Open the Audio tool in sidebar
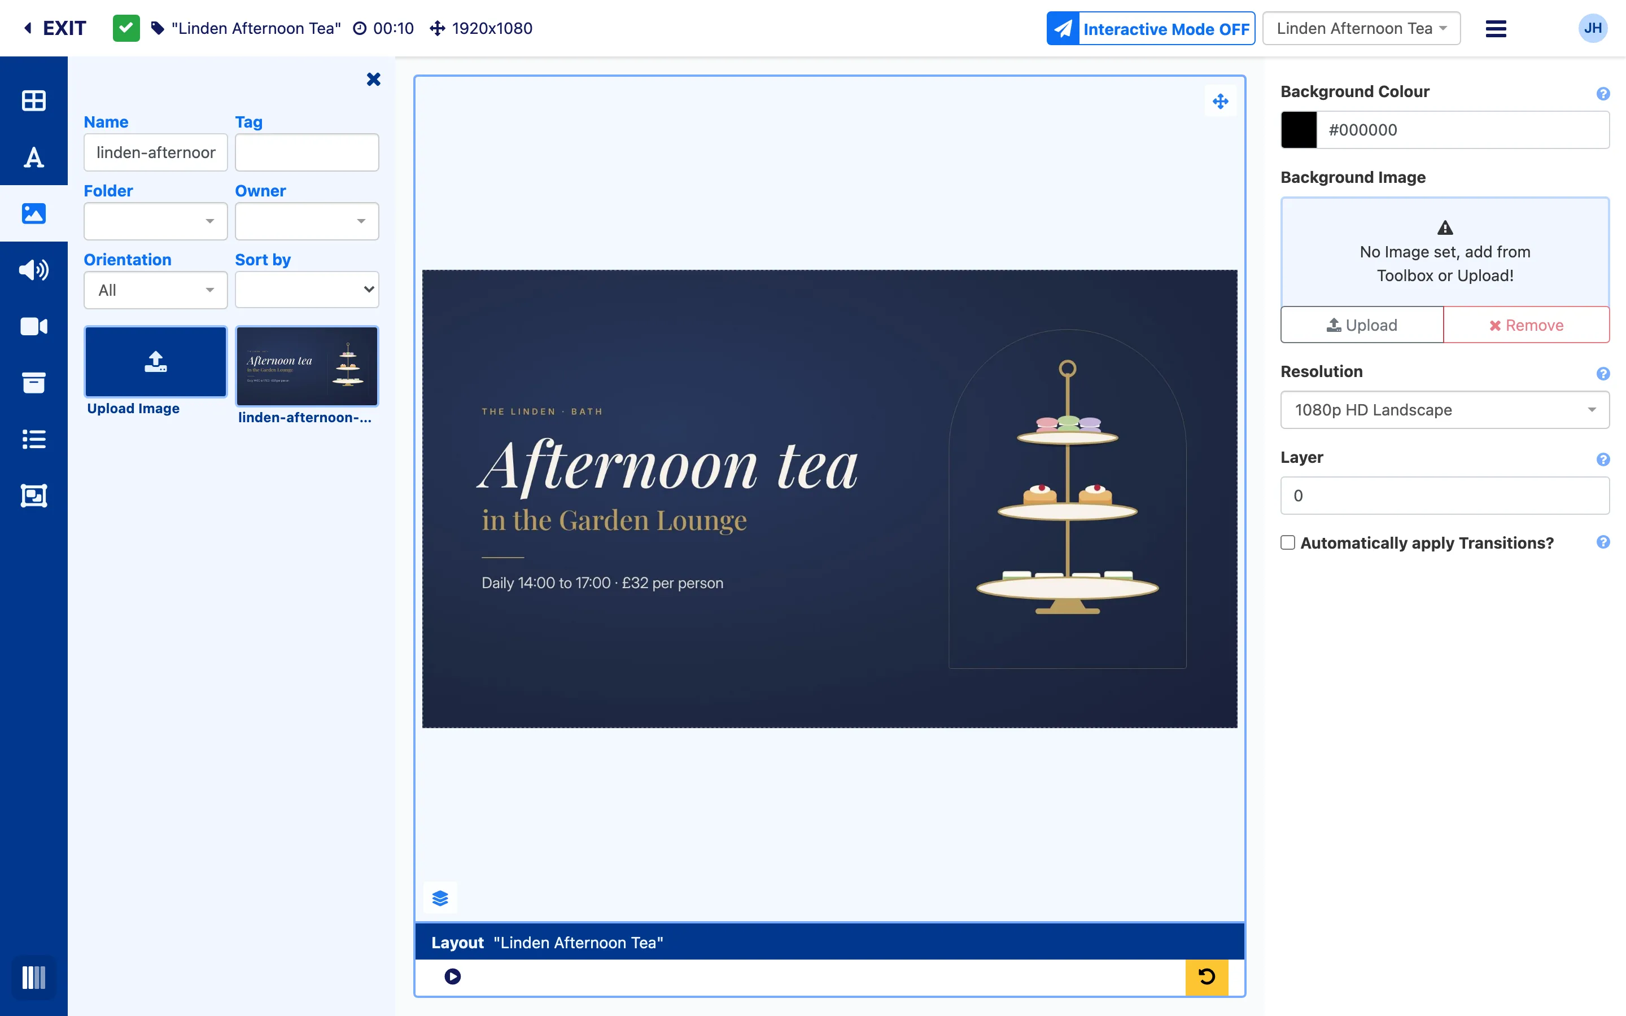This screenshot has width=1626, height=1016. (x=34, y=270)
